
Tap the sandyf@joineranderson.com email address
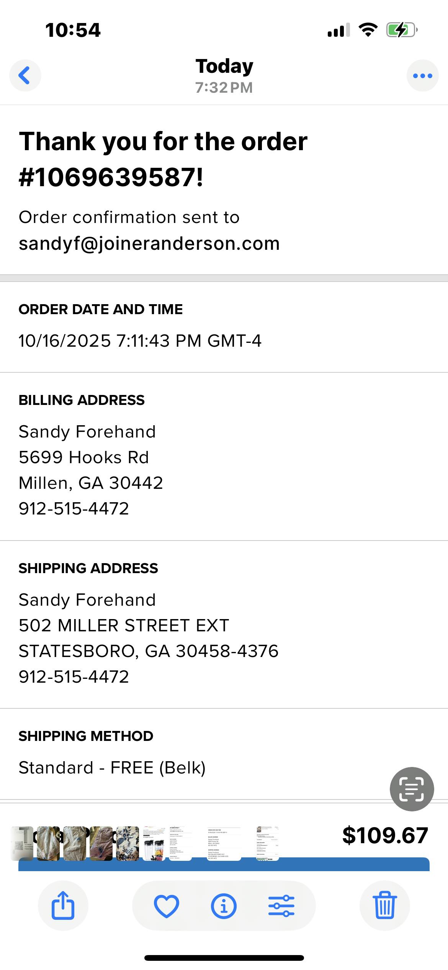[149, 244]
